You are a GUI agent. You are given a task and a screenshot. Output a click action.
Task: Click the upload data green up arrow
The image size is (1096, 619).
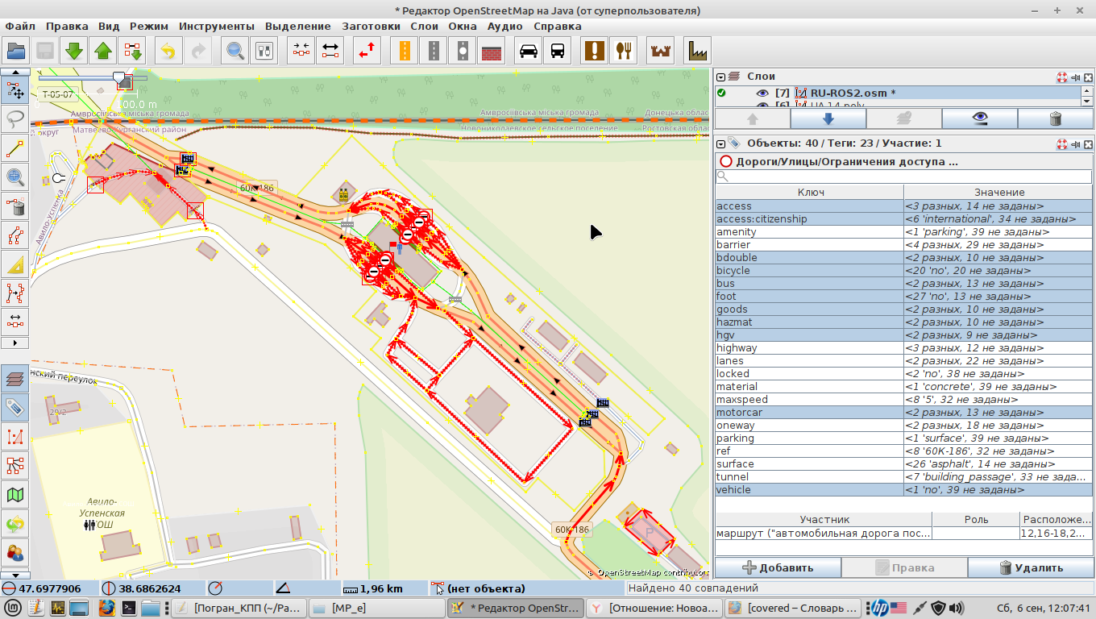[x=103, y=51]
